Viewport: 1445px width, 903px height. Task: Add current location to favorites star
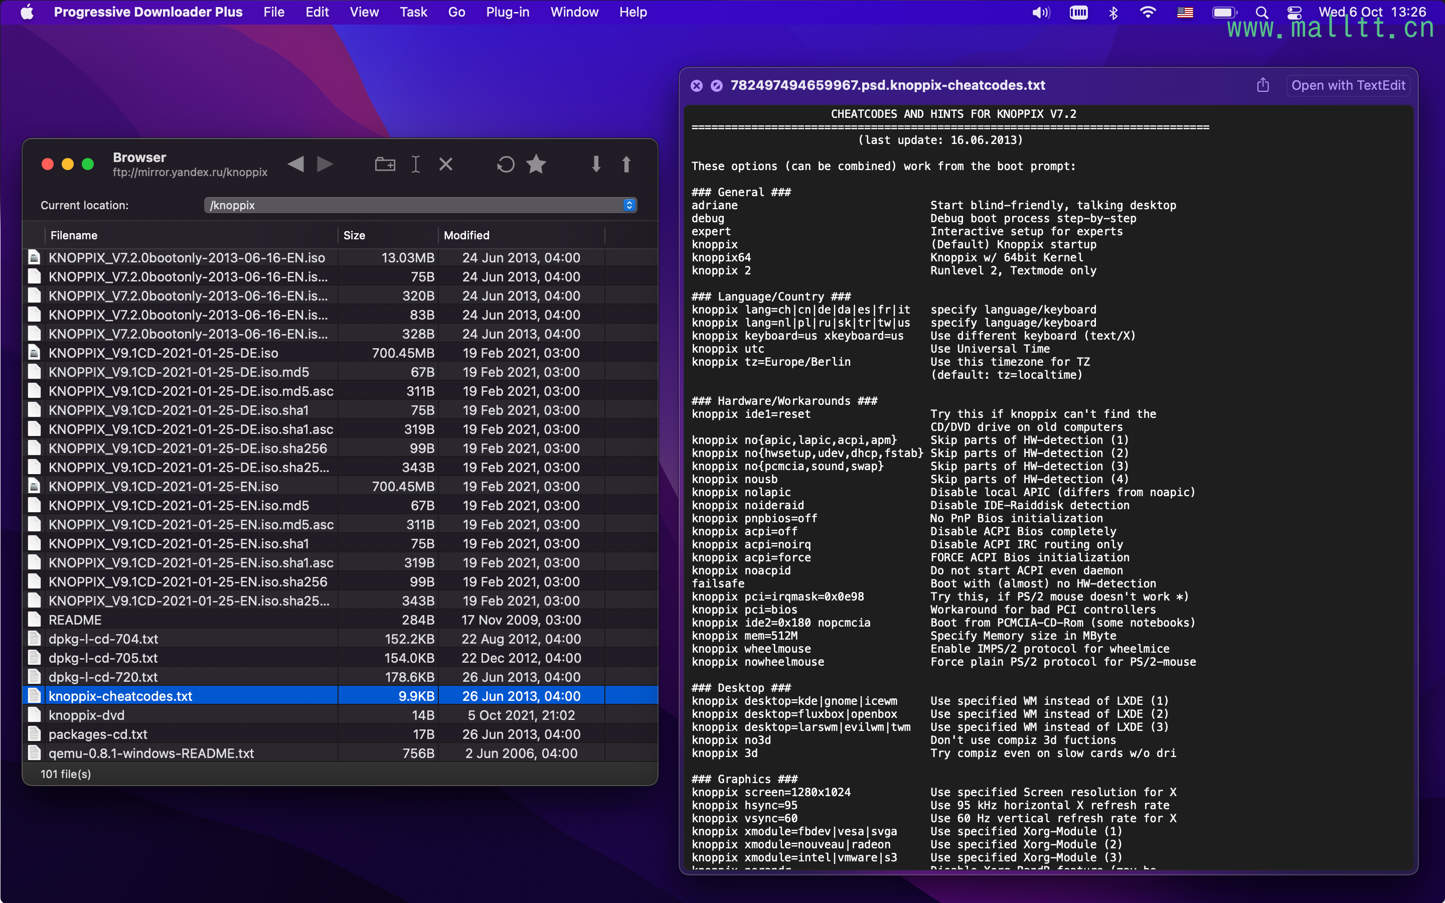coord(536,164)
